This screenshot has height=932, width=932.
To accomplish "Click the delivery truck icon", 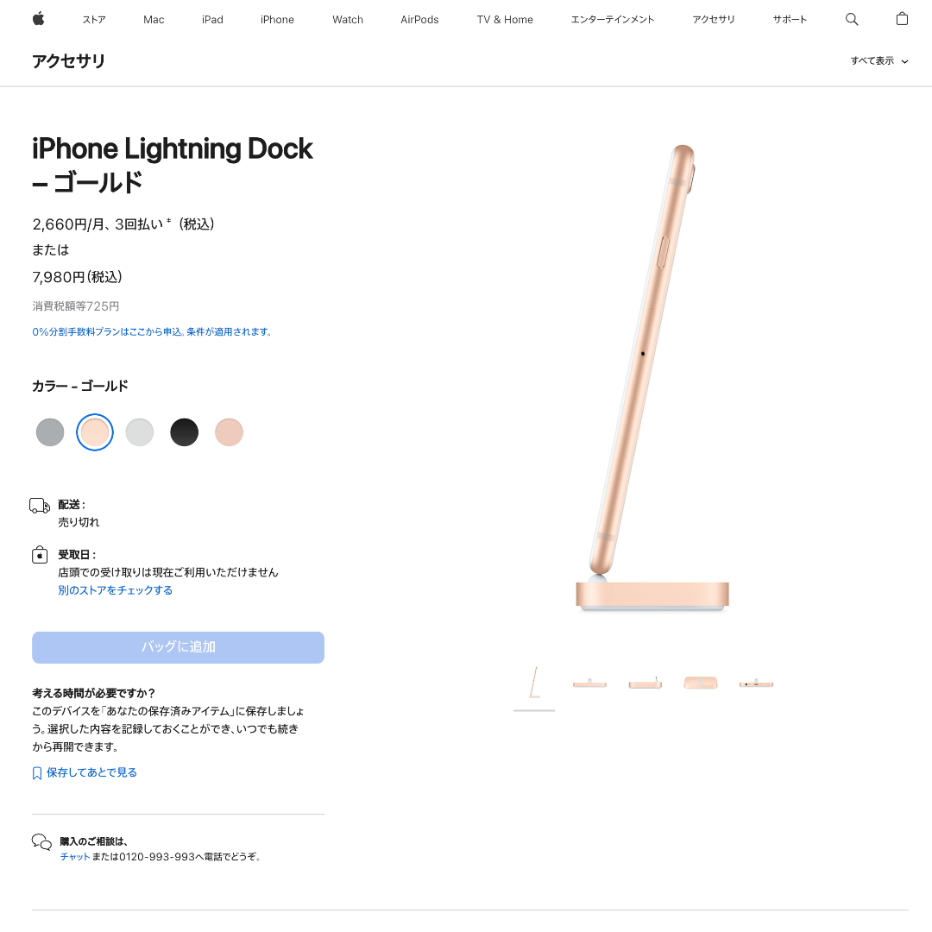I will [x=40, y=506].
